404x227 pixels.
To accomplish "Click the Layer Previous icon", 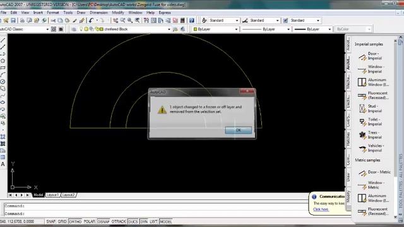I will [182, 29].
